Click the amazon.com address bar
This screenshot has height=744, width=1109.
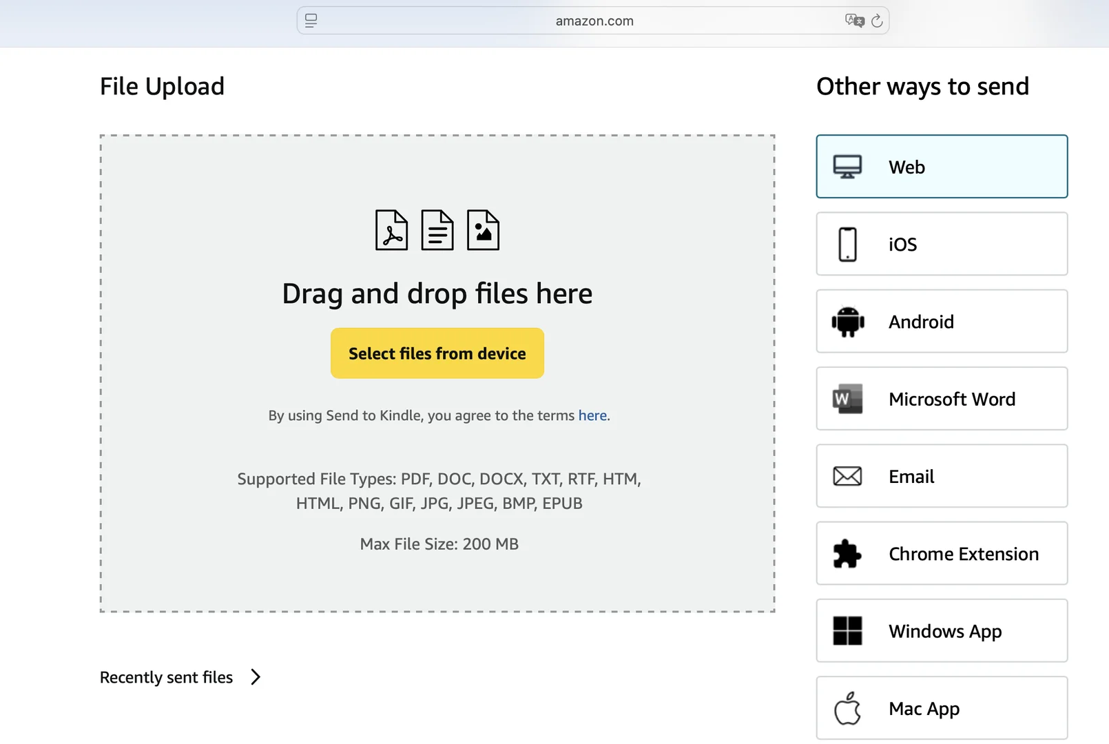(594, 21)
